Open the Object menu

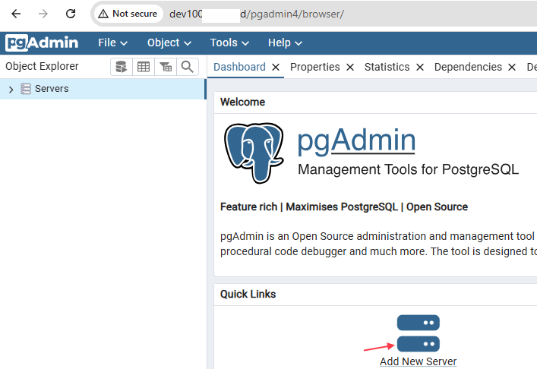coord(169,43)
